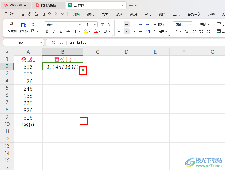The width and height of the screenshot is (225, 170).
Task: Align text to top of cell
Action: pyautogui.click(x=119, y=24)
